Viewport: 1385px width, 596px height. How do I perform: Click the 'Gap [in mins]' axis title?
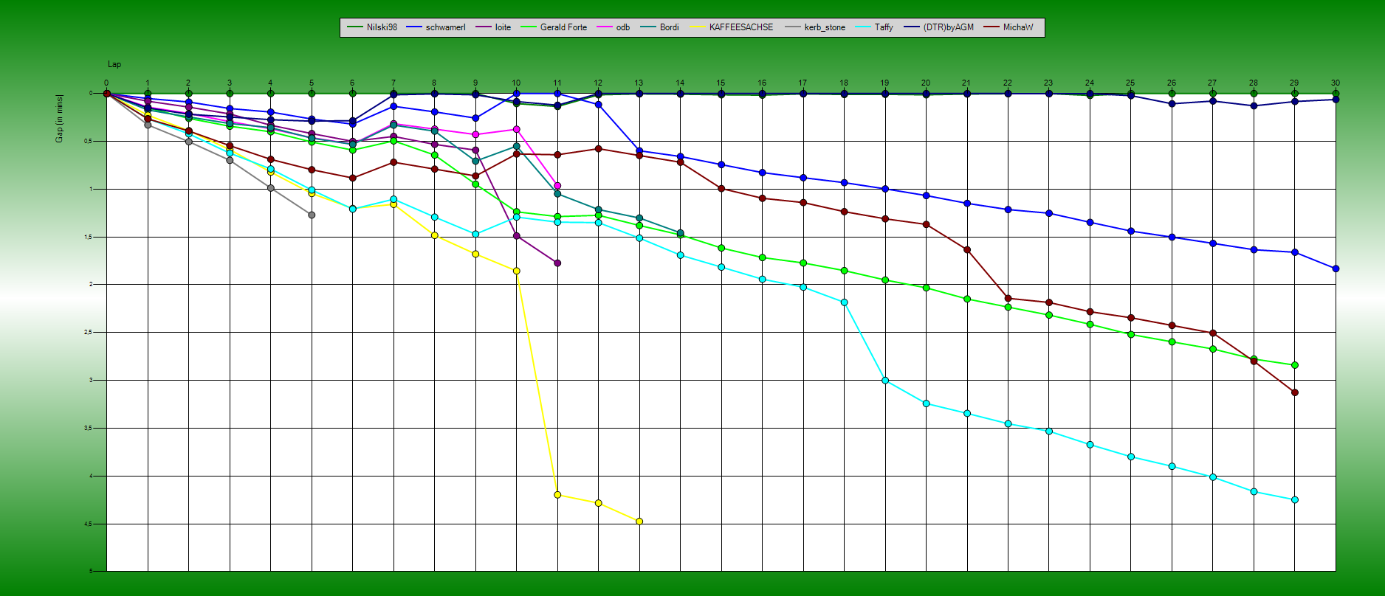(60, 118)
